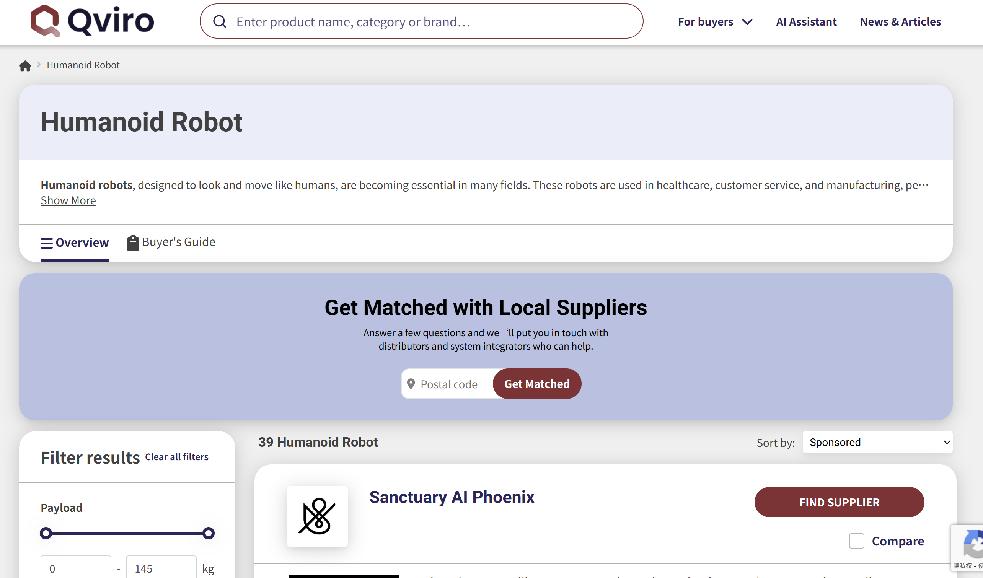
Task: Open the AI Assistant menu item
Action: (806, 21)
